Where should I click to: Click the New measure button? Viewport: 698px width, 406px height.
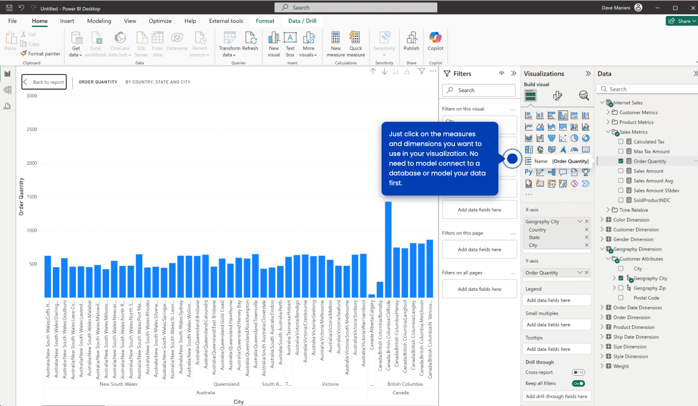(x=335, y=44)
